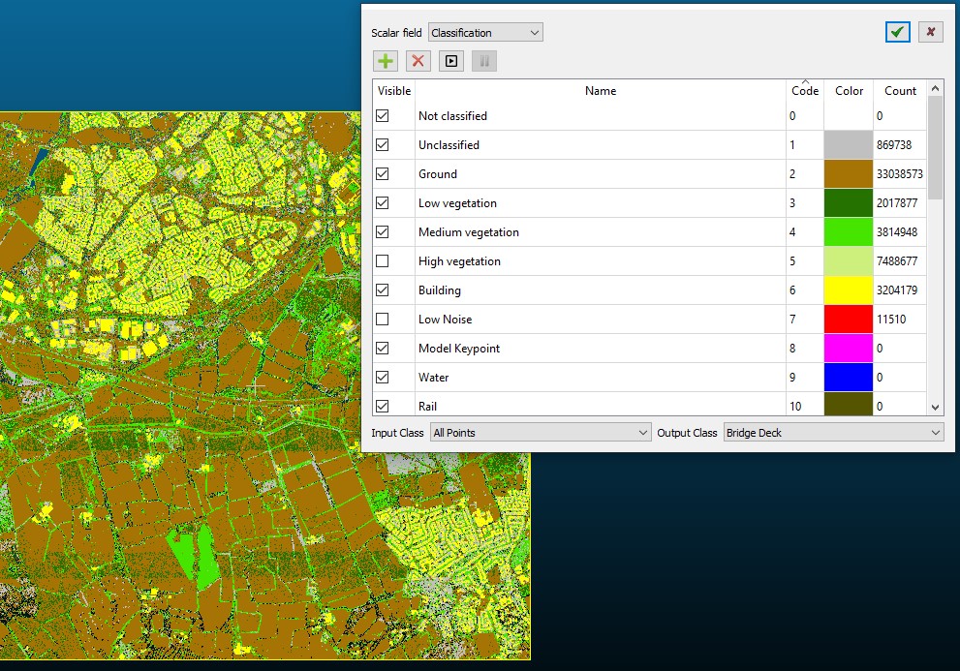Click the red Low Noise color swatch
960x671 pixels.
(x=849, y=320)
